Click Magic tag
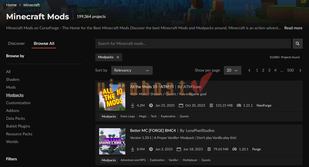The height and width of the screenshot is (167, 309). coord(143,116)
